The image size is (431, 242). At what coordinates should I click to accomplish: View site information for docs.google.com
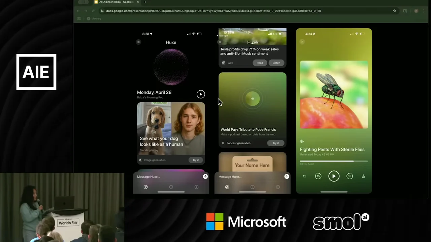102,11
